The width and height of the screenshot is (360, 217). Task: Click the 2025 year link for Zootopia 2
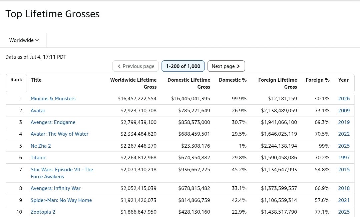point(344,212)
